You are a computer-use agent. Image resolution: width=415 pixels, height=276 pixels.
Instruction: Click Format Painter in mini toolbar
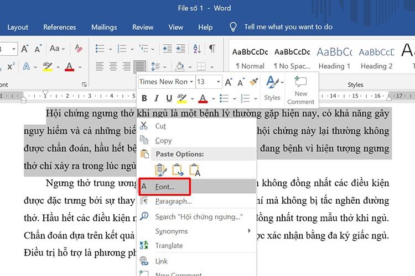253,82
